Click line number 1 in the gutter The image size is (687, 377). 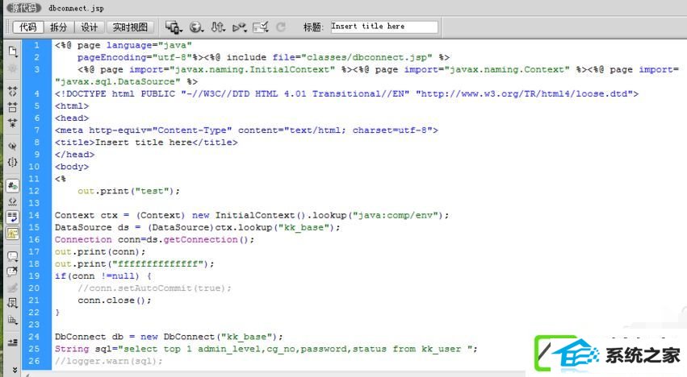pos(37,45)
